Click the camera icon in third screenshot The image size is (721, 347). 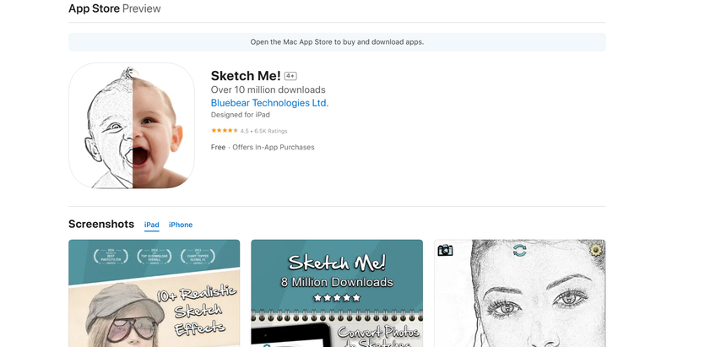[x=445, y=250]
